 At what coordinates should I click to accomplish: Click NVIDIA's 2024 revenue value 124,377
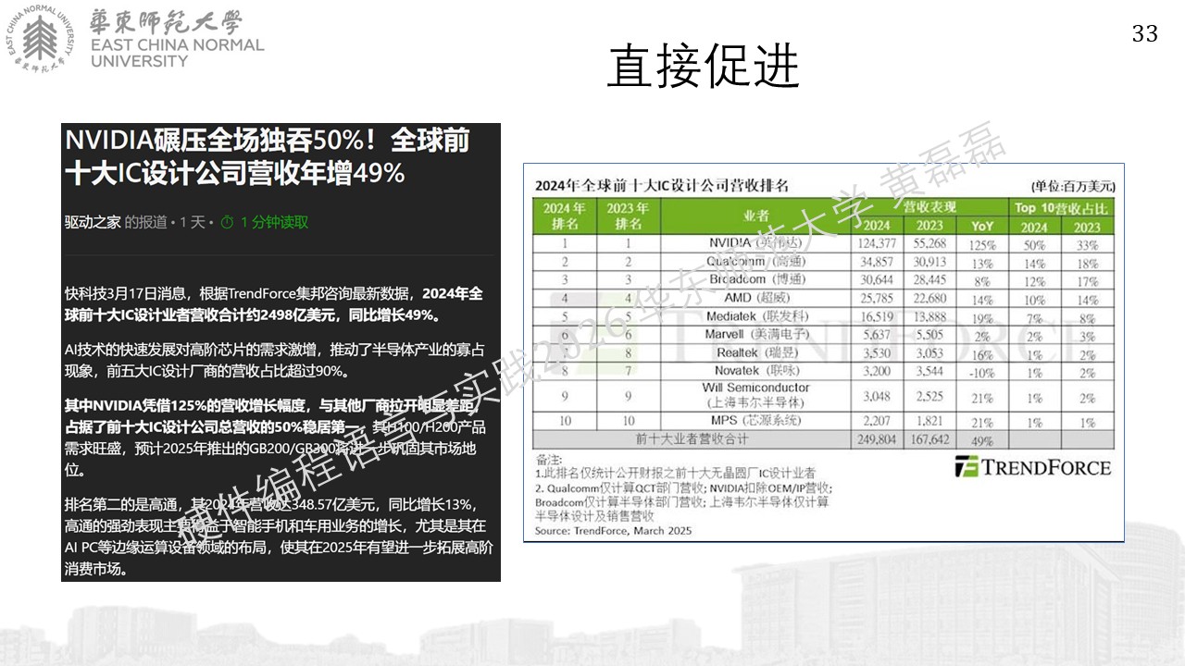tap(877, 244)
